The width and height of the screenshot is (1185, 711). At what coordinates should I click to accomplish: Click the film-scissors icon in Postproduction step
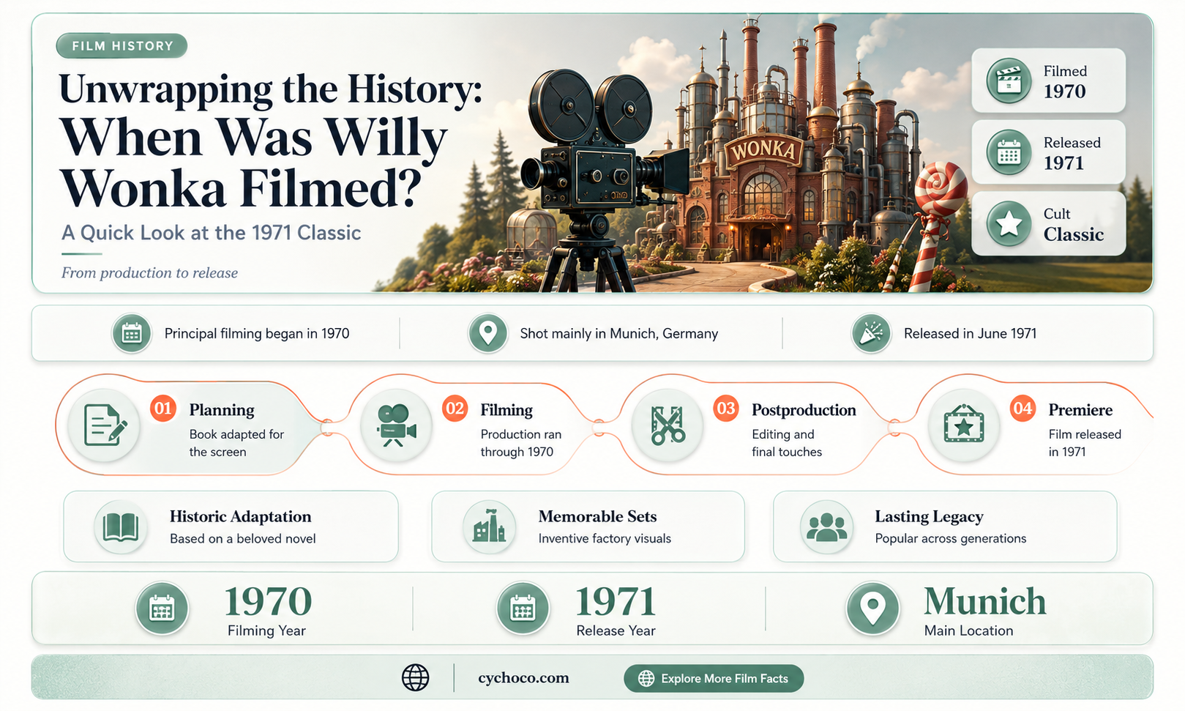(x=668, y=425)
